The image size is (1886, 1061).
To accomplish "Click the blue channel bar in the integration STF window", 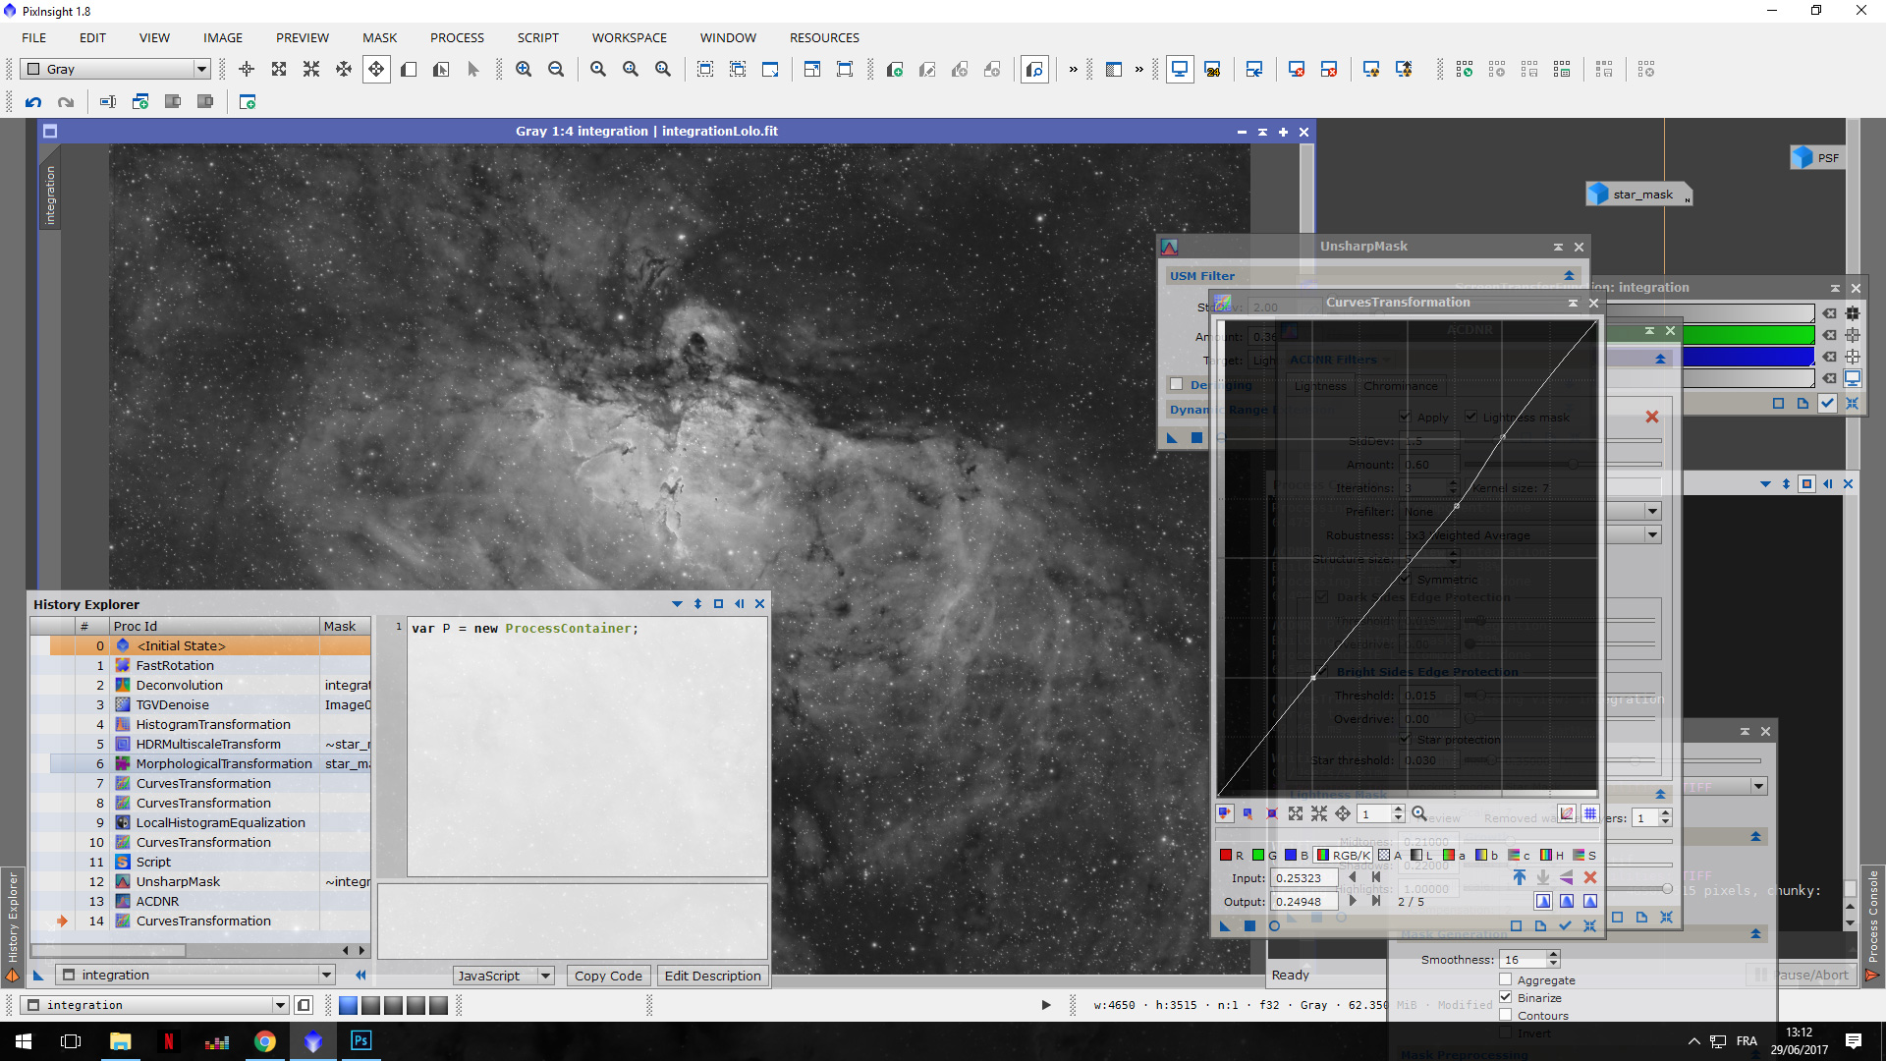I will (1747, 357).
